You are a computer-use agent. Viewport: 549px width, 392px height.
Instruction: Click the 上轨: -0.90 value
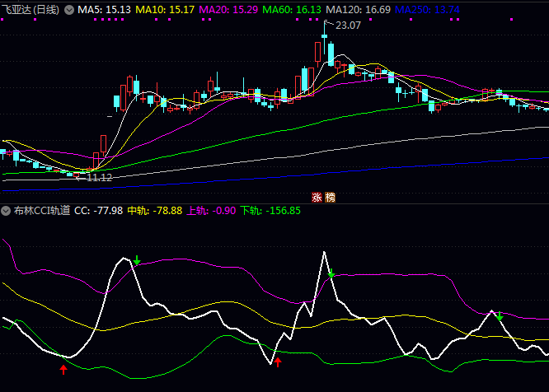[211, 211]
